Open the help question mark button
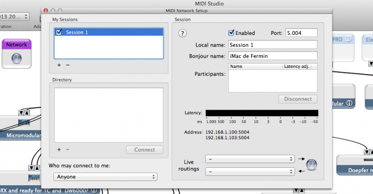373x194 pixels. tap(183, 33)
